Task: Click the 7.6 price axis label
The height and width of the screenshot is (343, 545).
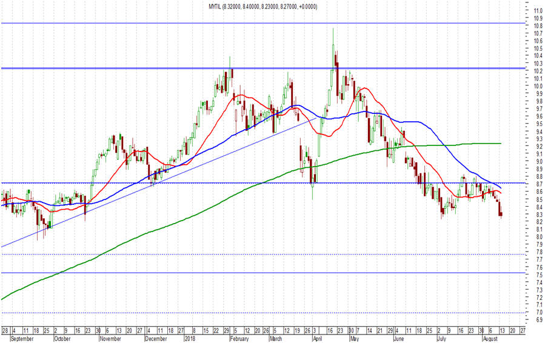Action: (540, 267)
